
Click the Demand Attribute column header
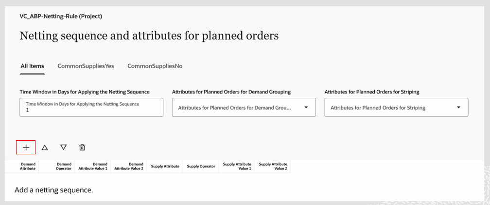28,167
